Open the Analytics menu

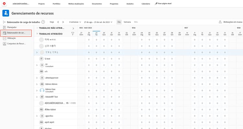(130, 4)
